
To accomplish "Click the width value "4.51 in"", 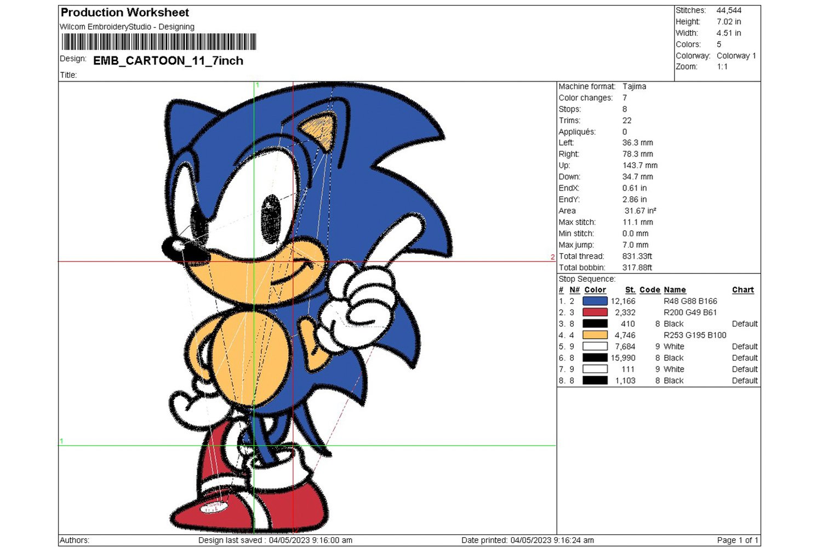I will pos(729,33).
